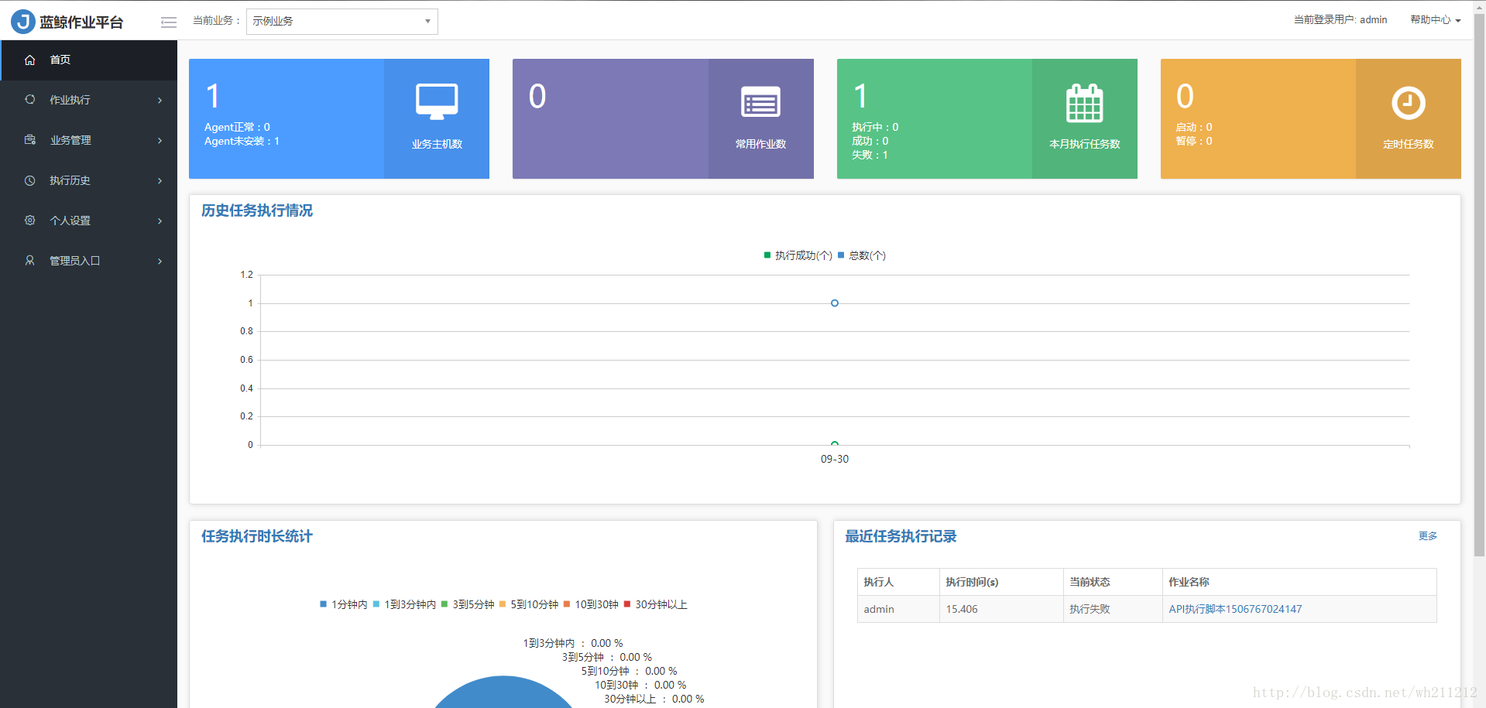Click the 总数 data point at value 1

point(835,303)
